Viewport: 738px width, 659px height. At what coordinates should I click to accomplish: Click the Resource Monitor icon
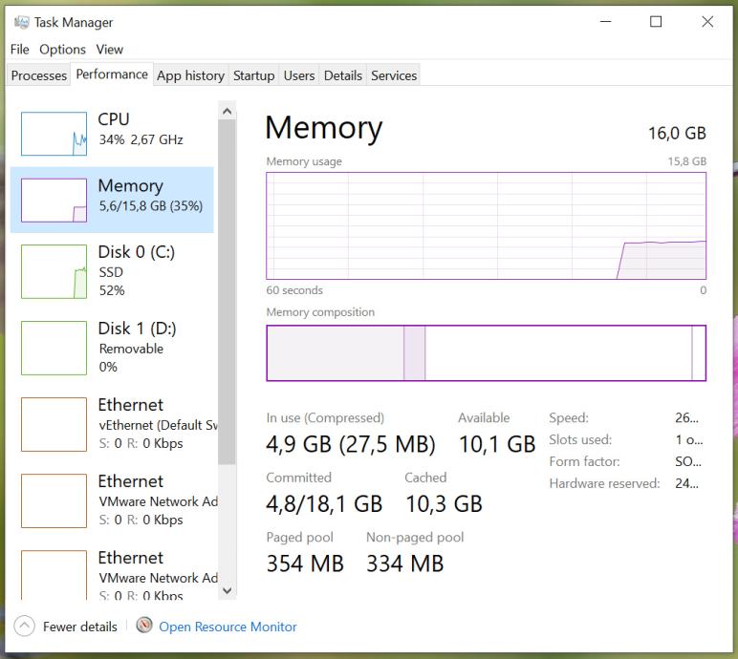point(144,626)
